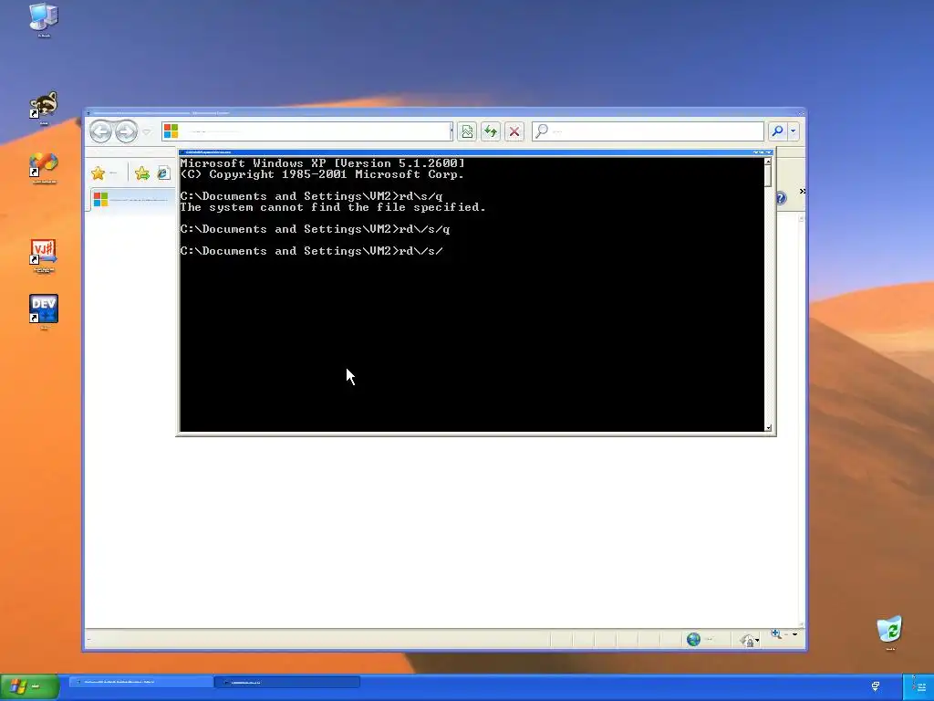This screenshot has width=934, height=701.
Task: Click the blue Help question mark icon
Action: point(781,198)
